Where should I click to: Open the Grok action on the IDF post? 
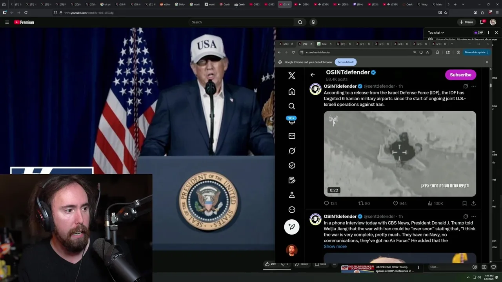(466, 86)
